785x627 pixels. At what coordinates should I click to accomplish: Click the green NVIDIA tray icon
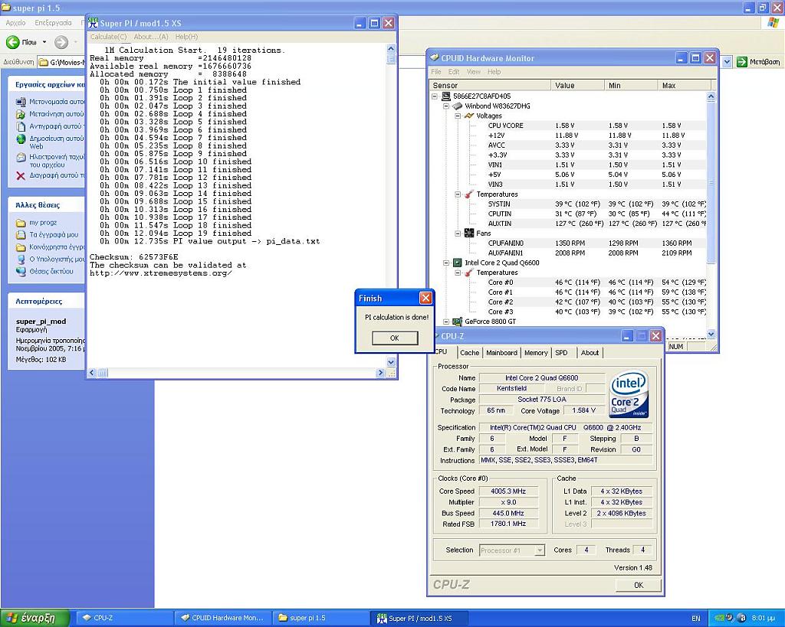coord(719,618)
